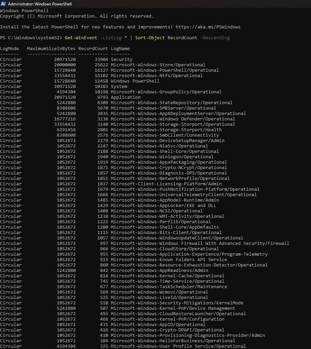Click the 'Windows PowerShell' log name row
This screenshot has height=349, width=311.
pos(135,81)
